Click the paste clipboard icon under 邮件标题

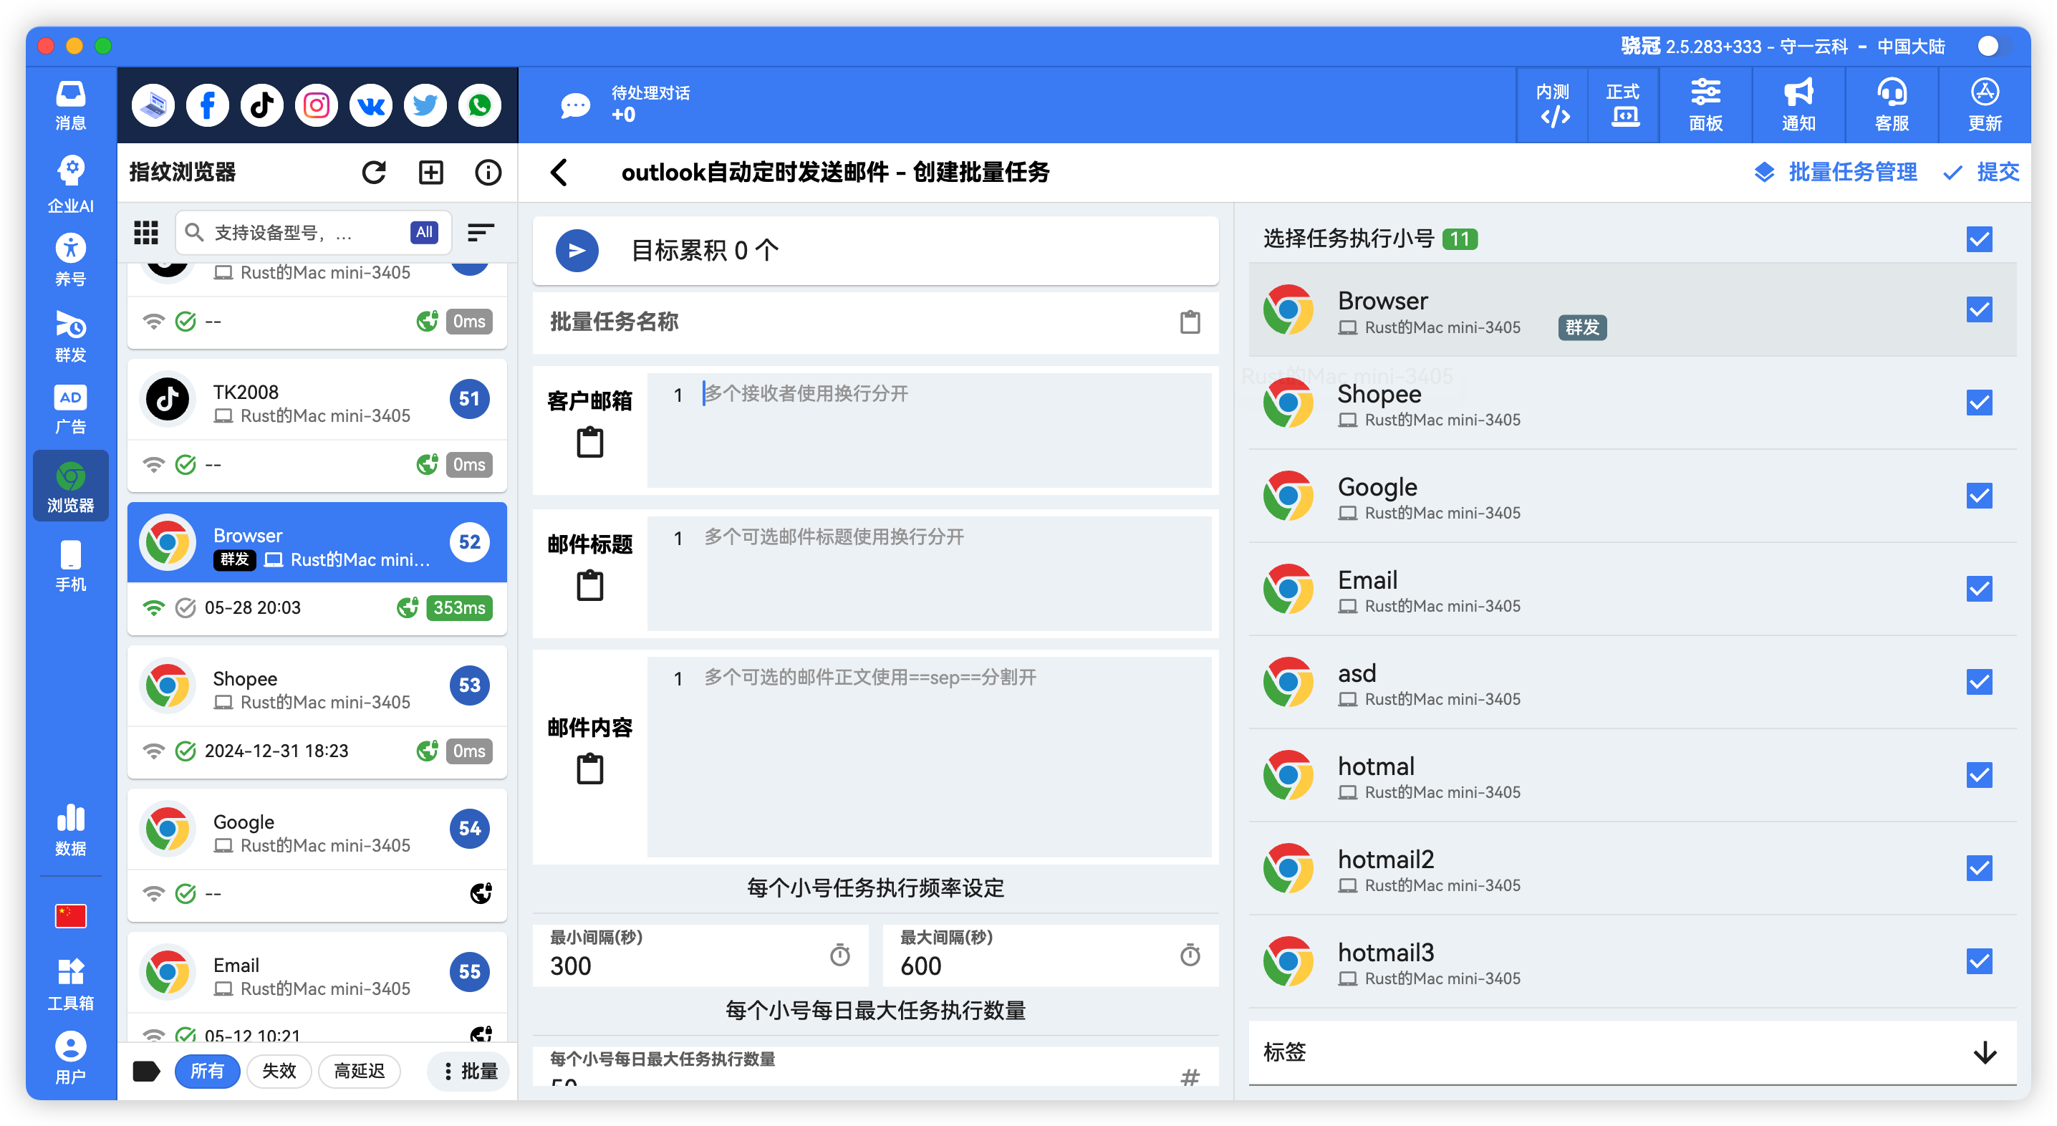[590, 584]
